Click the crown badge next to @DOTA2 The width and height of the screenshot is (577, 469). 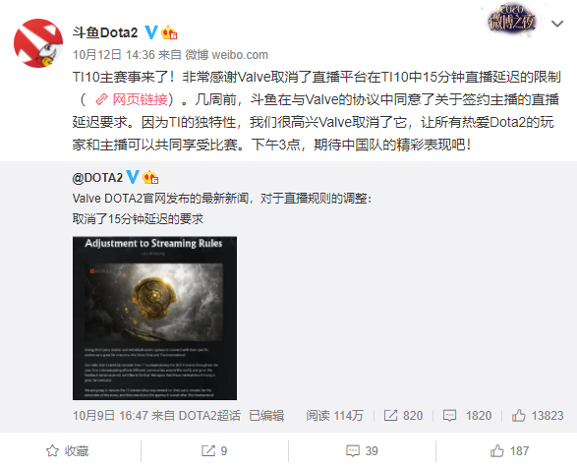tap(150, 177)
